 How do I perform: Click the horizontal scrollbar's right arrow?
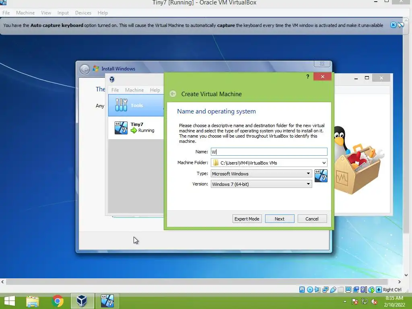[x=399, y=282]
